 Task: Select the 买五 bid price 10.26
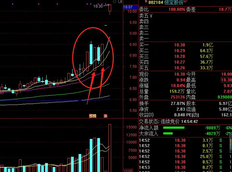point(180,68)
